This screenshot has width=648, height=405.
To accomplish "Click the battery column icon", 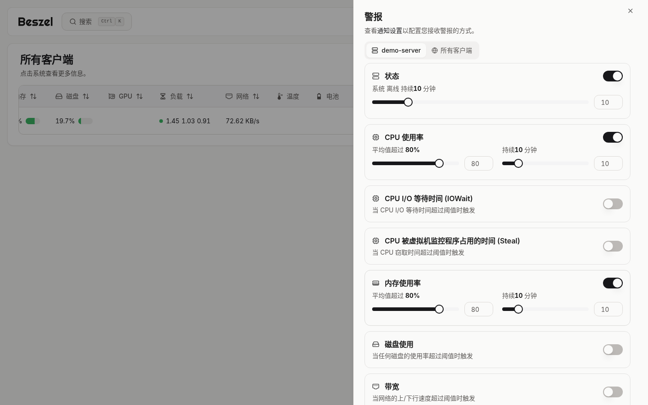I will [x=319, y=96].
